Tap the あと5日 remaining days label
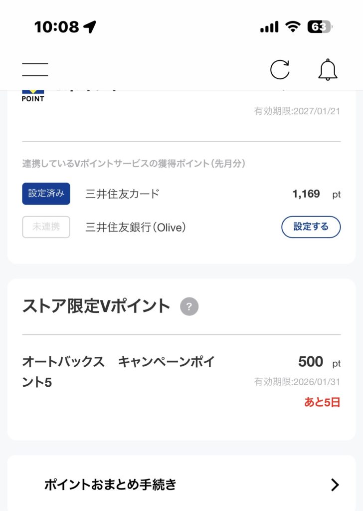Image resolution: width=363 pixels, height=511 pixels. 322,402
